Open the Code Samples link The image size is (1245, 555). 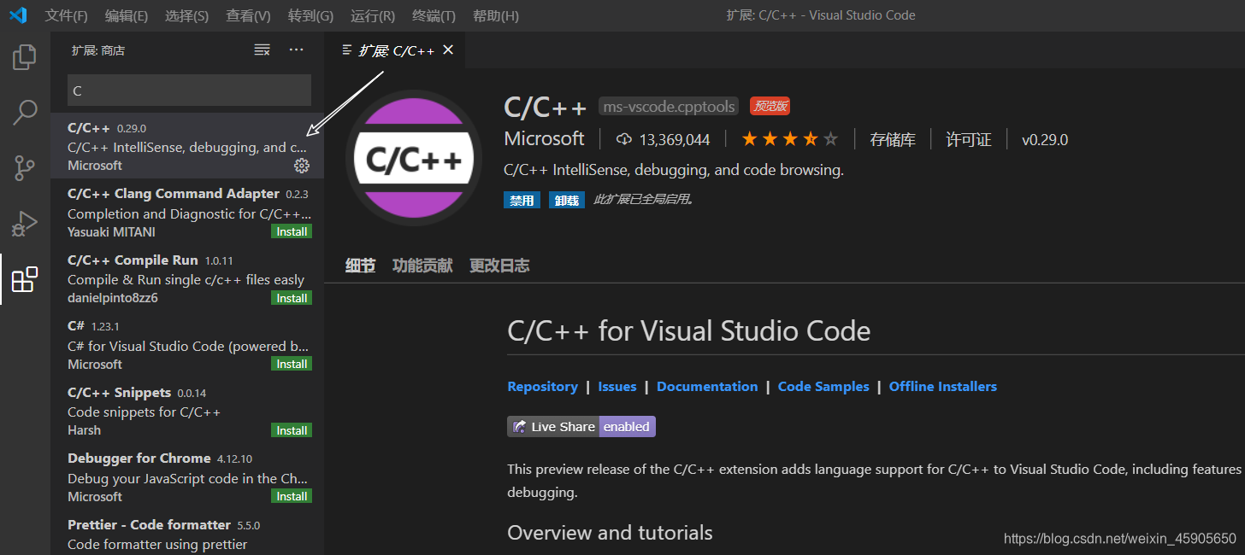click(823, 386)
